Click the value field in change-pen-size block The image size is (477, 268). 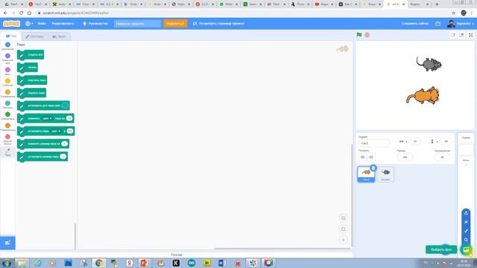coord(65,144)
